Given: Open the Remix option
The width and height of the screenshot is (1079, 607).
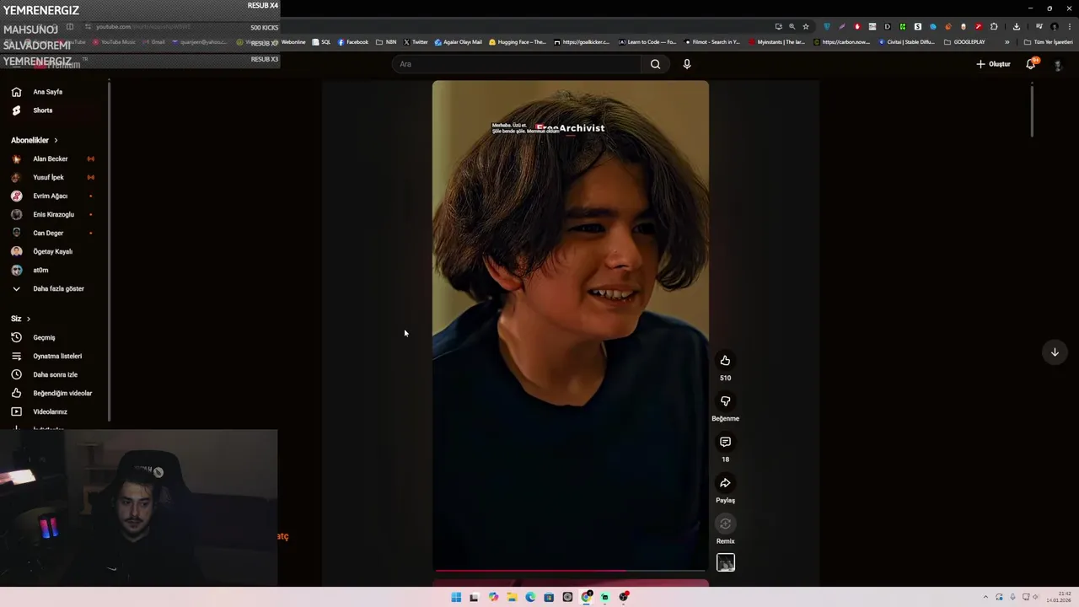Looking at the screenshot, I should [x=725, y=524].
